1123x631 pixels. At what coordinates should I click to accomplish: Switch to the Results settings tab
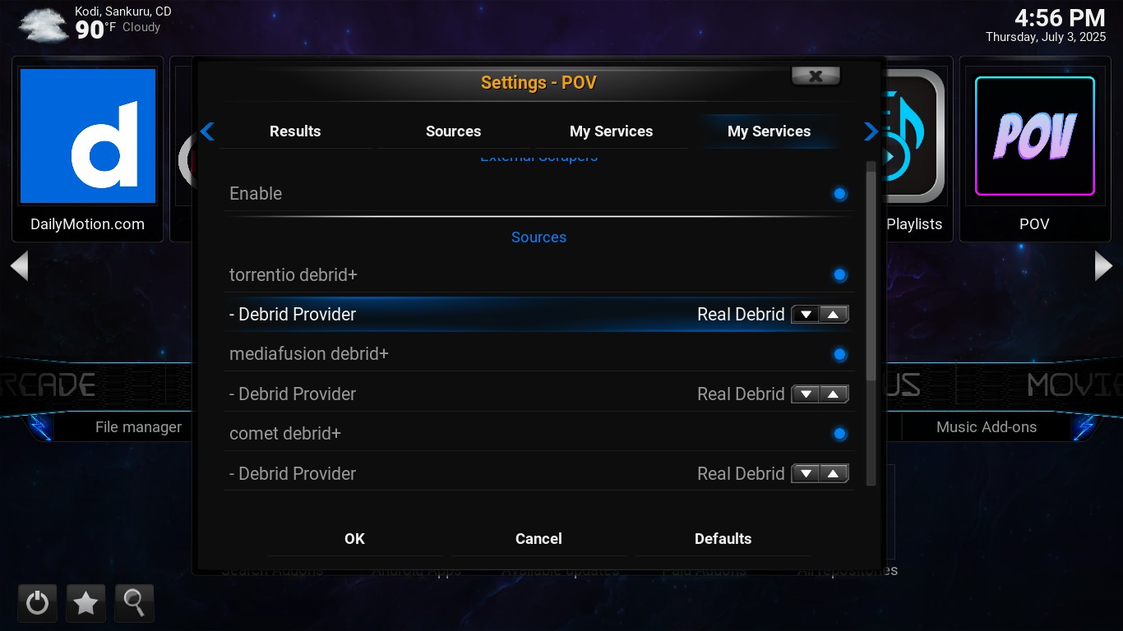295,131
